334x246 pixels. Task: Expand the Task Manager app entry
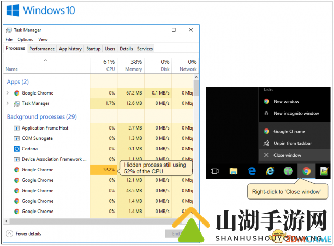[x=8, y=103]
